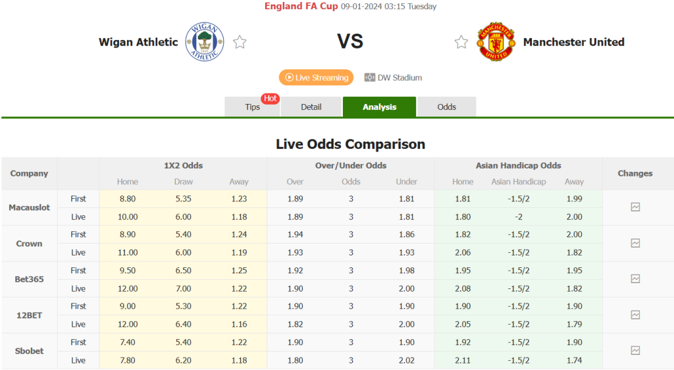
Task: Switch to the Detail tab
Action: tap(311, 107)
